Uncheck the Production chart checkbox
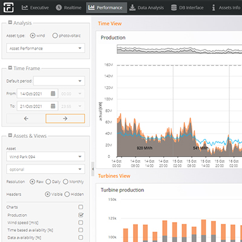This screenshot has width=242, height=242. pos(80,215)
